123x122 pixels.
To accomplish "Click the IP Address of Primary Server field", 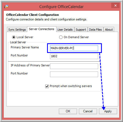I will click(x=74, y=66).
